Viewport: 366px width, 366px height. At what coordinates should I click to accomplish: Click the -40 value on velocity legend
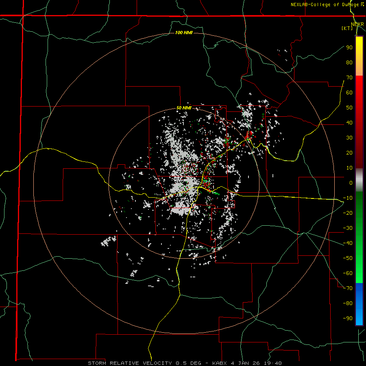tap(348, 243)
